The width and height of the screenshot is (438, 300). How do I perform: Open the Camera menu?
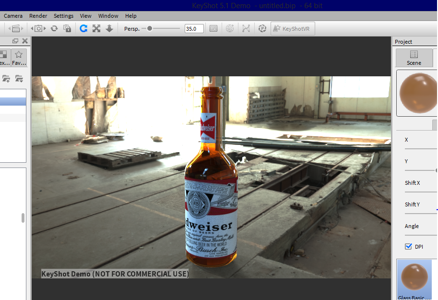click(x=13, y=16)
